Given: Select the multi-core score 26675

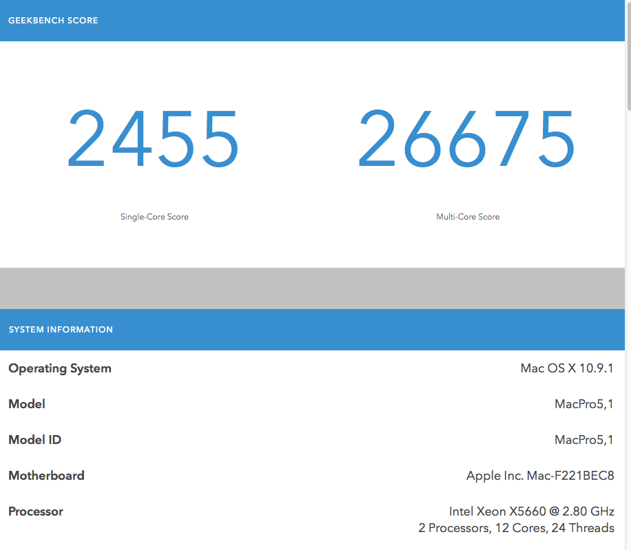Looking at the screenshot, I should point(467,138).
